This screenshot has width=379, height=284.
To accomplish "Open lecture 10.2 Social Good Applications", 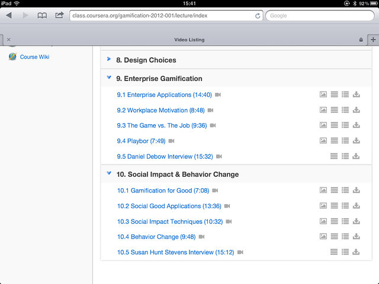I will point(169,206).
